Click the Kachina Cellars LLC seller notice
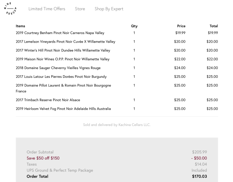The height and width of the screenshot is (182, 233). tap(117, 125)
